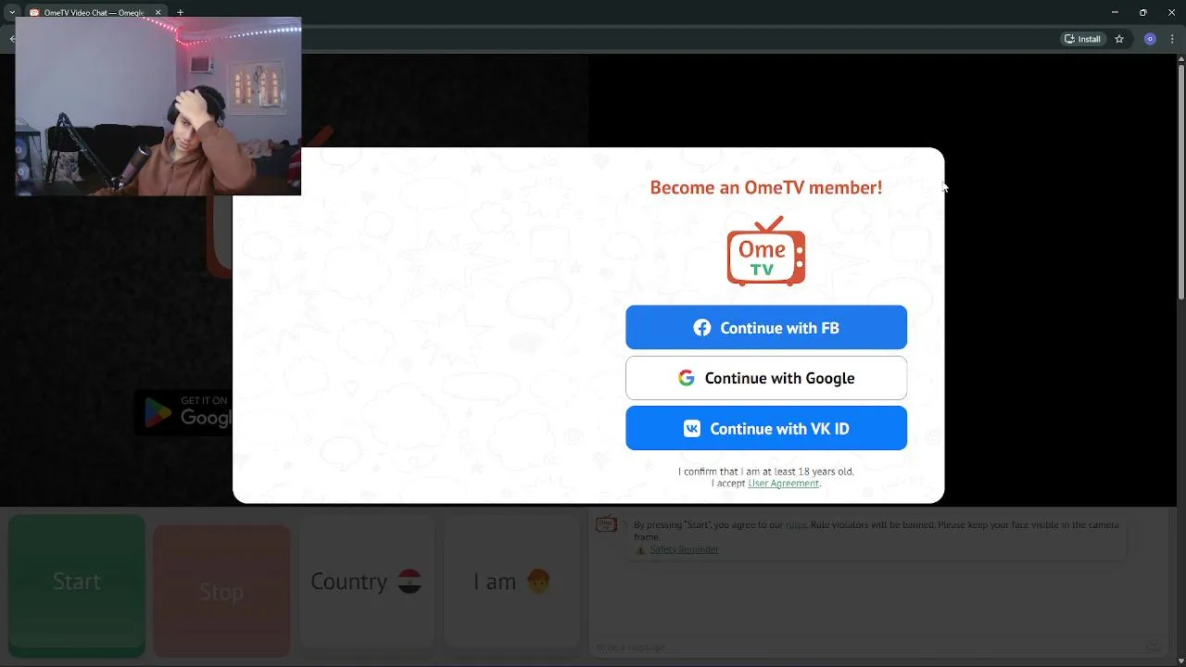Close the OmeTV Video Chat tab
The image size is (1186, 667).
[158, 13]
